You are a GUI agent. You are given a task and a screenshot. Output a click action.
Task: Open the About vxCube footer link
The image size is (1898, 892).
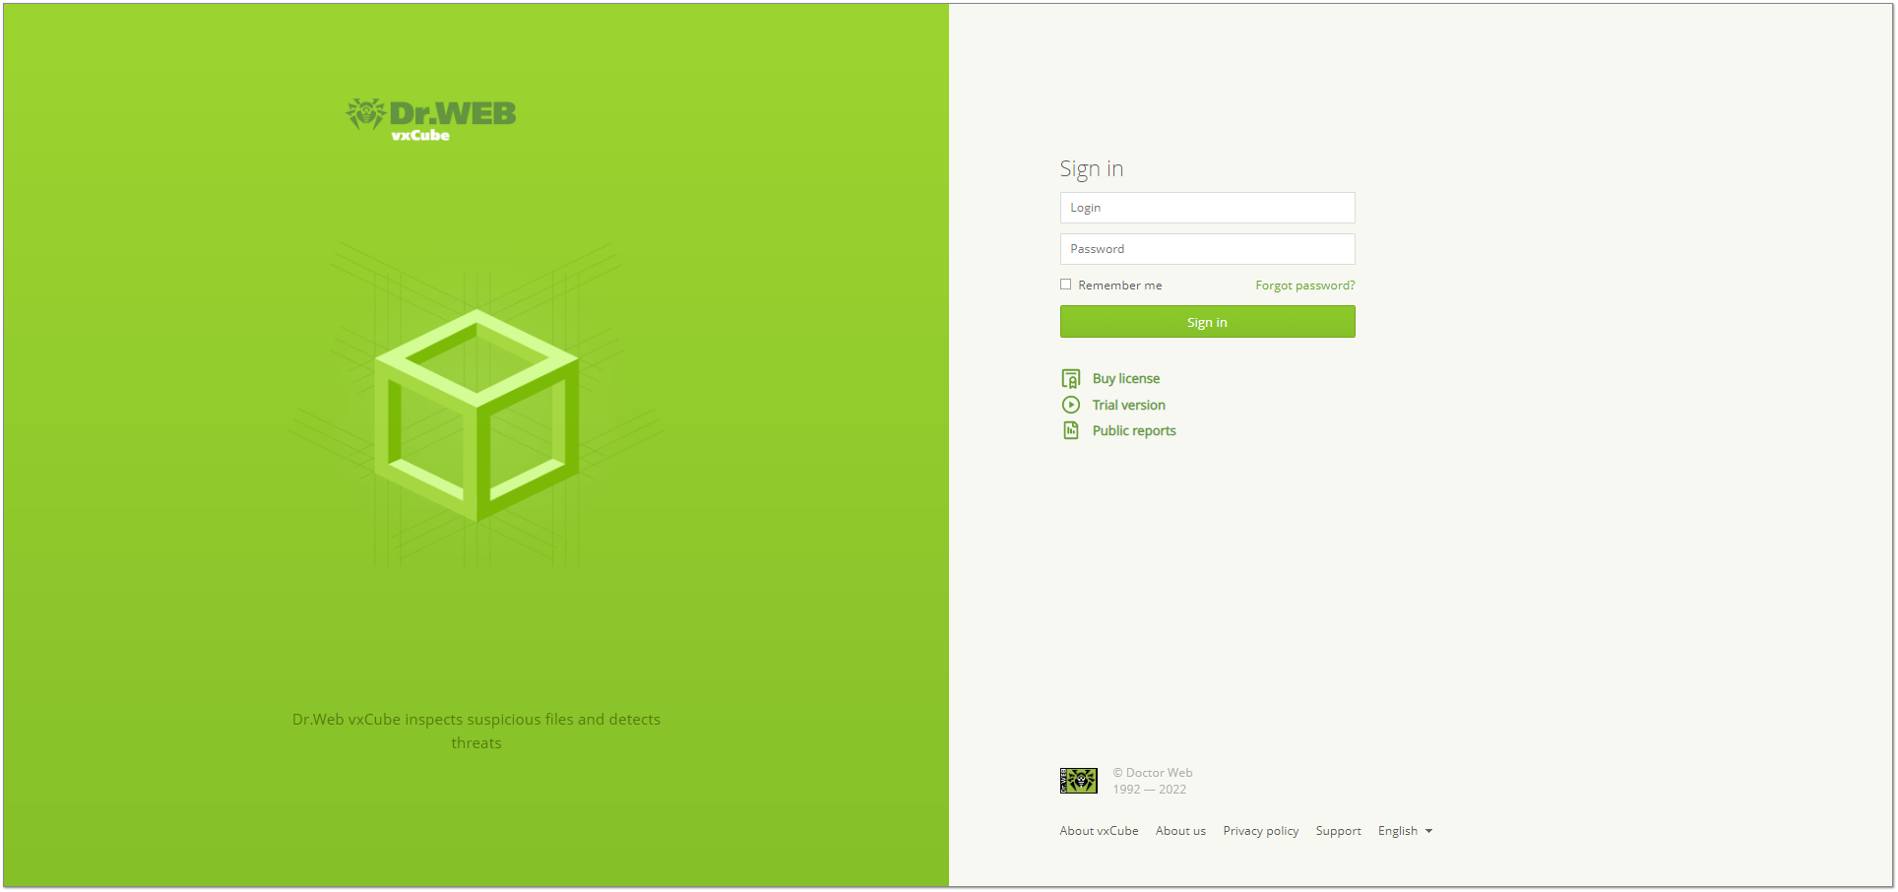click(x=1099, y=831)
